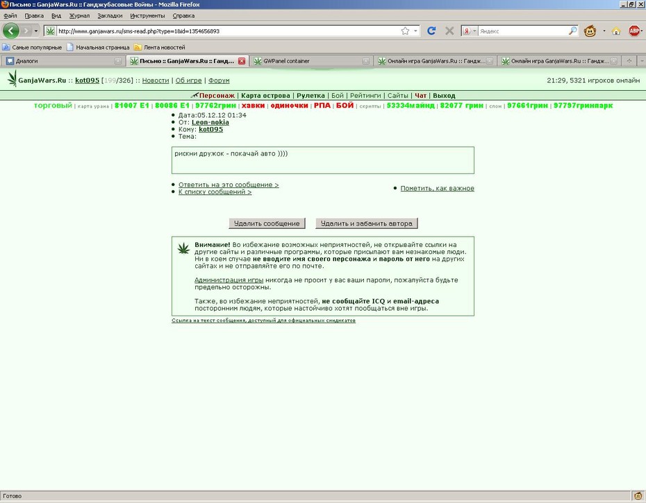Click the stop loading X icon
Screen dimensions: 646x503
tap(449, 31)
